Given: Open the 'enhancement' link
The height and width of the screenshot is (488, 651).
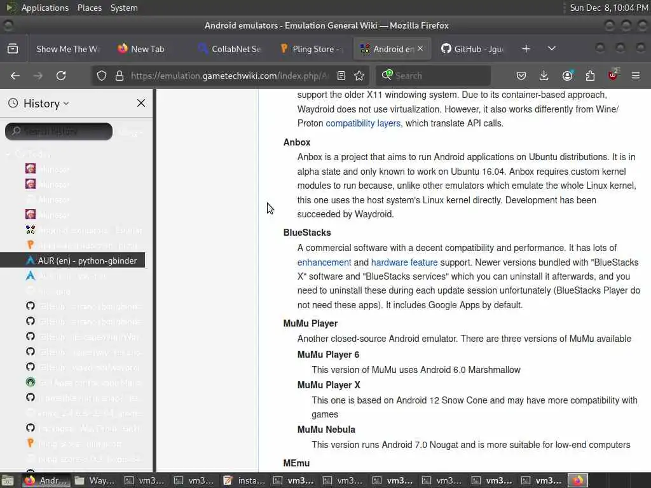Looking at the screenshot, I should tap(324, 262).
